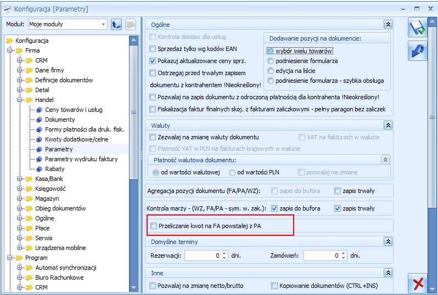Click the globe icon beside Dokumenty

(40, 120)
